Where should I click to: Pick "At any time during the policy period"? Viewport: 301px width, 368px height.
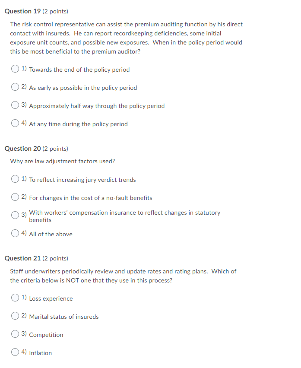[x=14, y=124]
